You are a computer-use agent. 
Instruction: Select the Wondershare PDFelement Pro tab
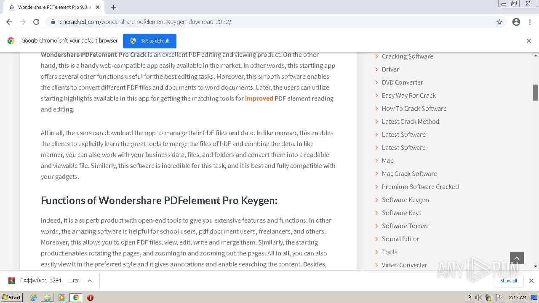[x=54, y=7]
